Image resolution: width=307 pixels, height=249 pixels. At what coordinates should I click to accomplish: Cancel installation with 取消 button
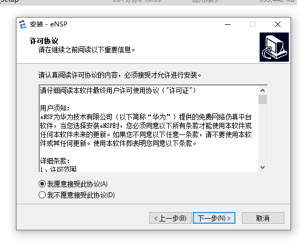[x=263, y=218]
